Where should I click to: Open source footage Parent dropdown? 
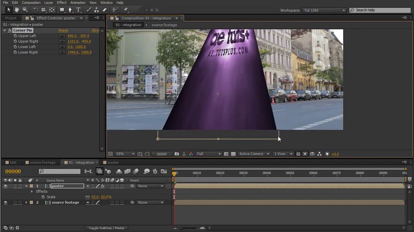point(151,202)
